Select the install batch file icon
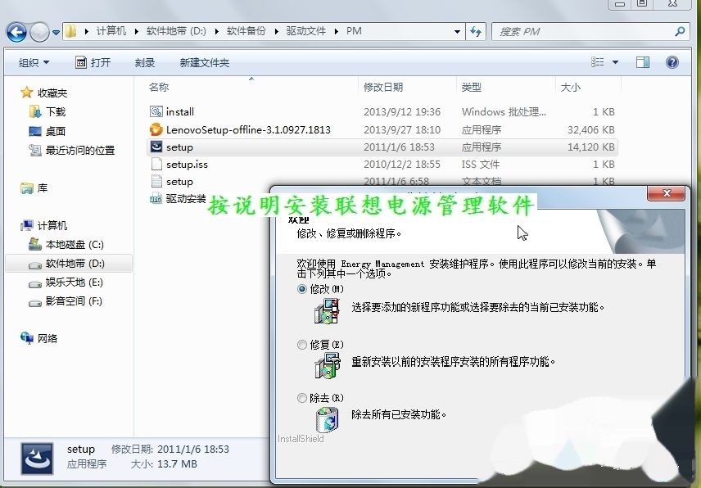Image resolution: width=701 pixels, height=488 pixels. click(x=156, y=111)
